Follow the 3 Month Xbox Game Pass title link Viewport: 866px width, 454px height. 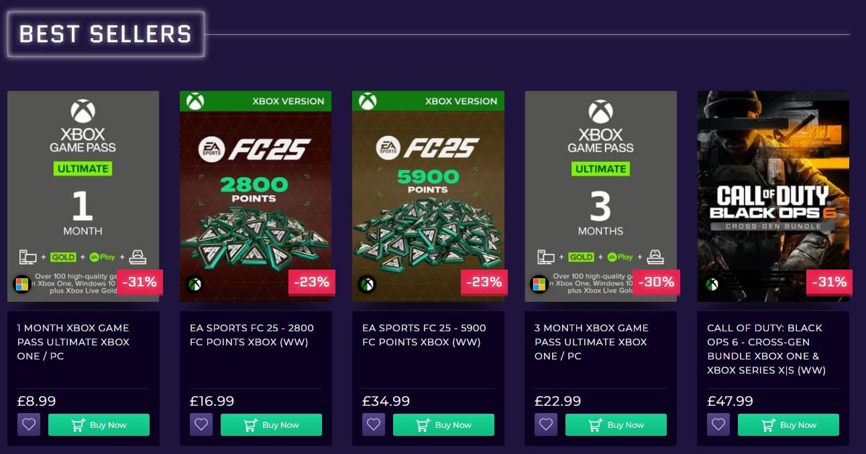(x=591, y=342)
